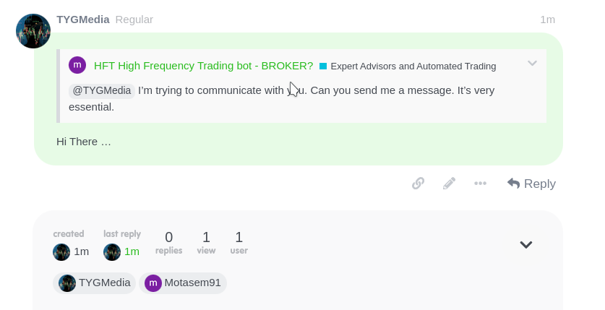Open Expert Advisors and Automated Trading category
605x310 pixels.
[413, 66]
